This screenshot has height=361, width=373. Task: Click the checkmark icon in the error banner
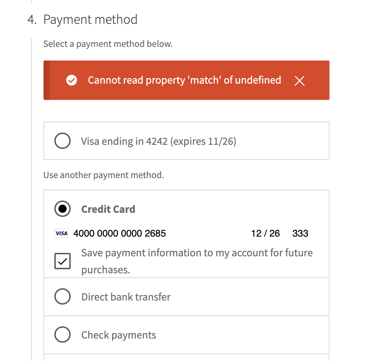(x=71, y=80)
